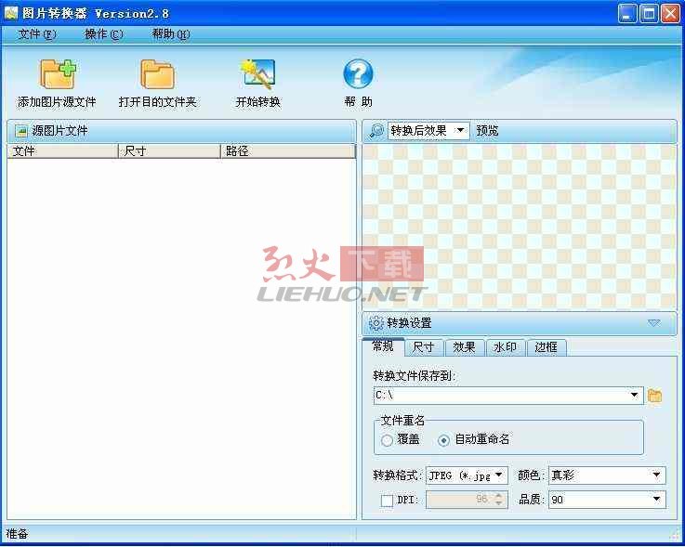Screen dimensions: 685x547
Task: Sort by the 路径 column header
Action: pyautogui.click(x=288, y=151)
